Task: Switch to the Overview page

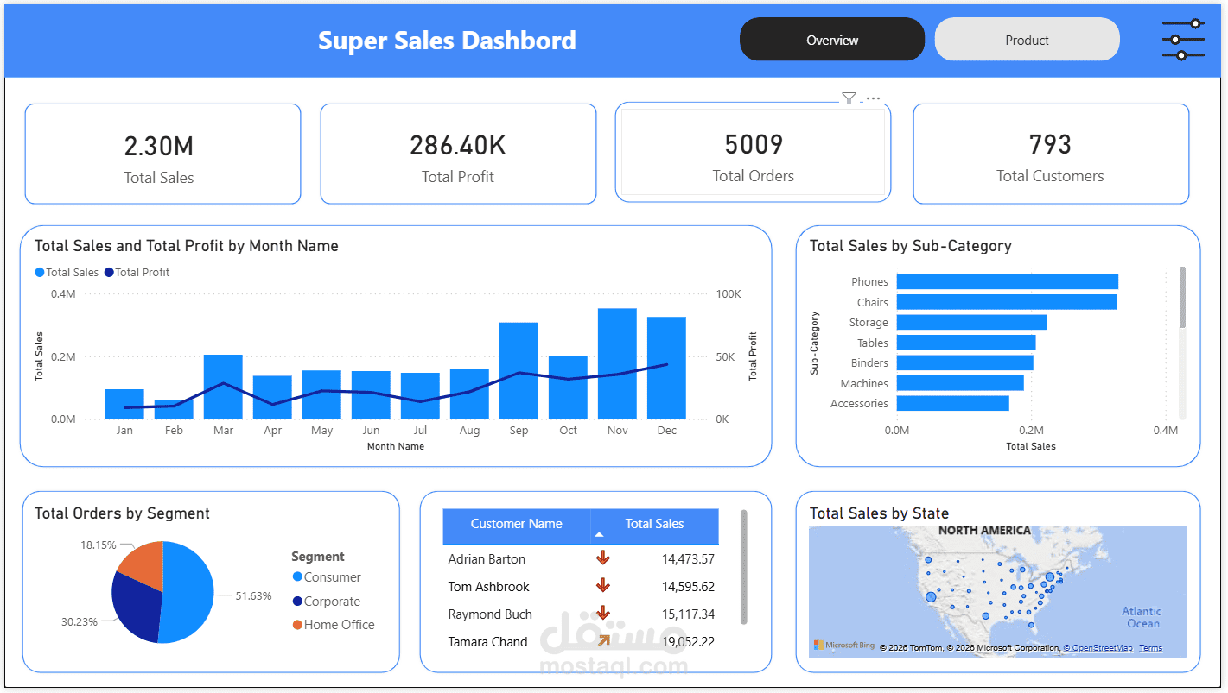Action: 832,40
